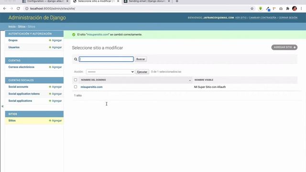Click Agregar next to Usuarios
This screenshot has width=306, height=172.
pyautogui.click(x=55, y=47)
